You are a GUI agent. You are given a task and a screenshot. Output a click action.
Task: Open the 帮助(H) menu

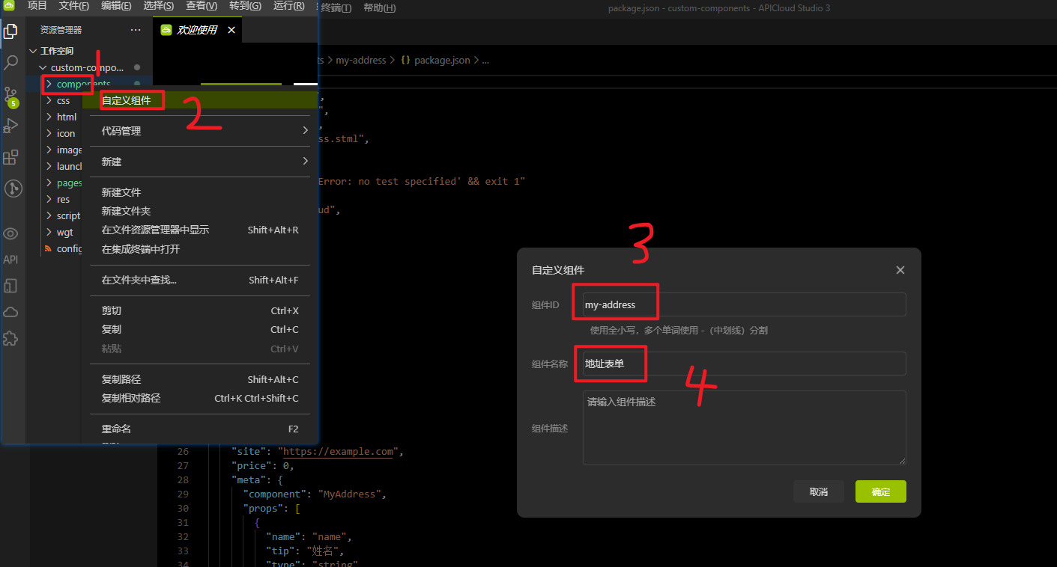(x=379, y=7)
